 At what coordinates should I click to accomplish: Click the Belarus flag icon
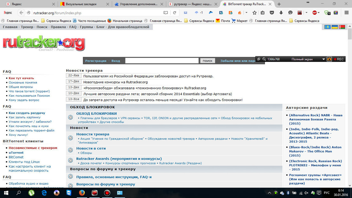click(342, 27)
